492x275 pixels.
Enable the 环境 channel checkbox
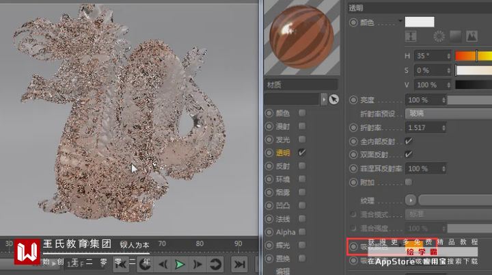tap(302, 179)
